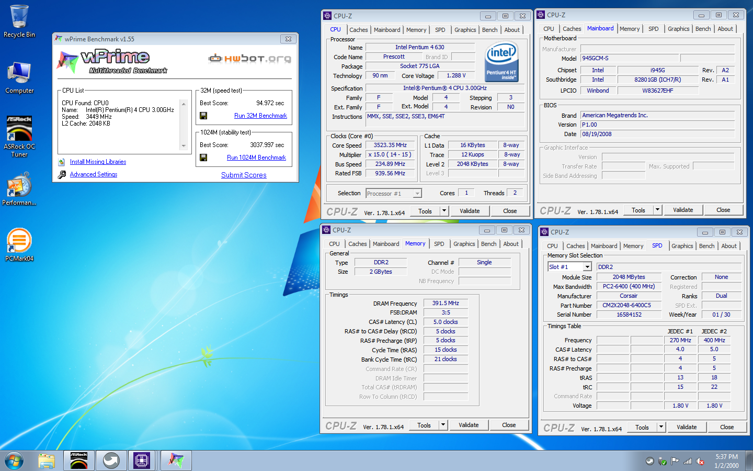Launch the ASRock OC Tuner desktop shortcut
This screenshot has height=471, width=753.
point(19,136)
